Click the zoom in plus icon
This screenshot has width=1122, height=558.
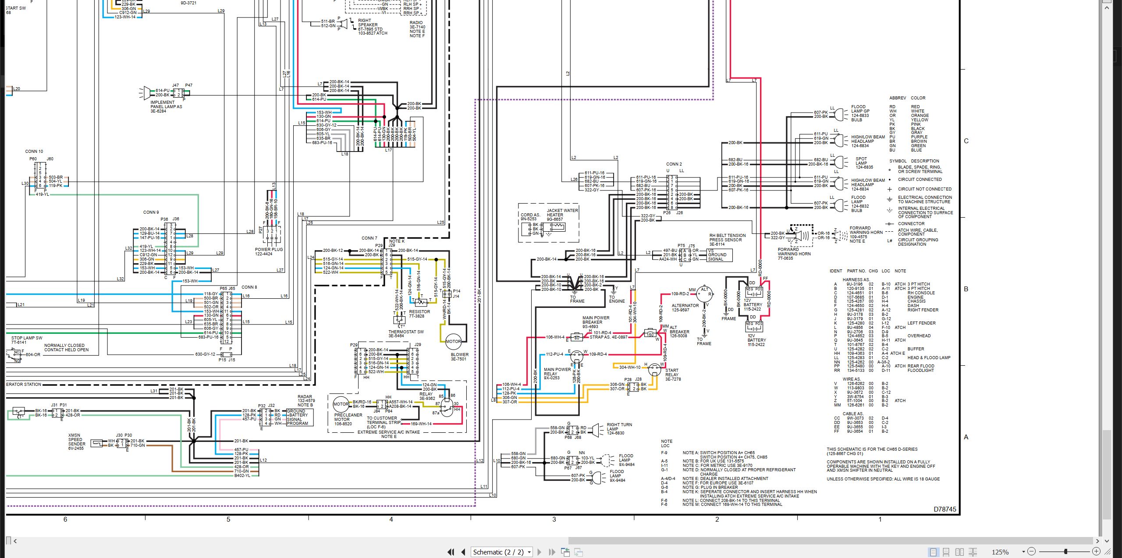[x=1096, y=551]
